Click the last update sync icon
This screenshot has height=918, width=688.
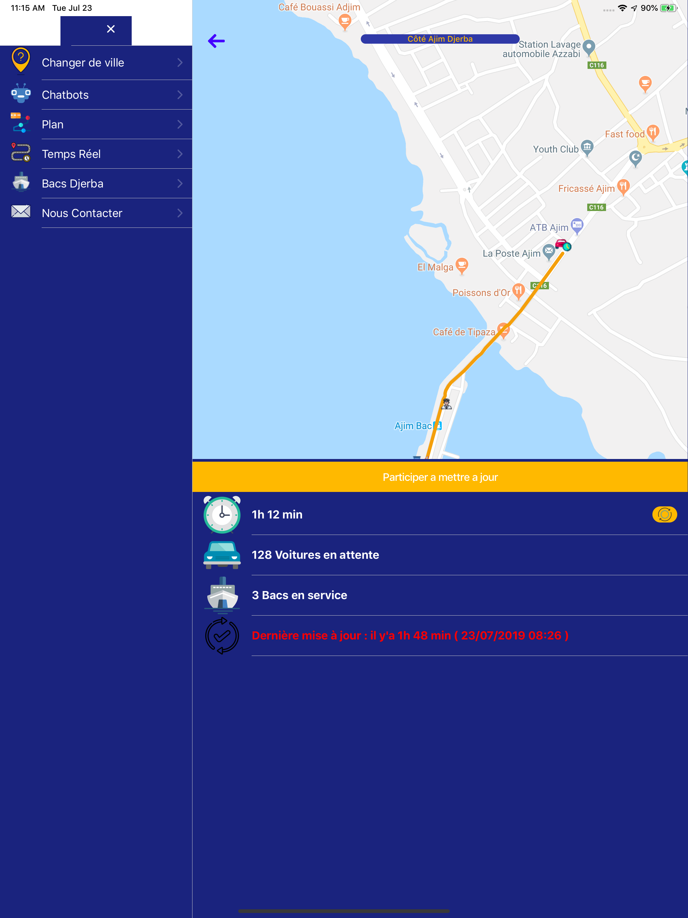coord(222,635)
